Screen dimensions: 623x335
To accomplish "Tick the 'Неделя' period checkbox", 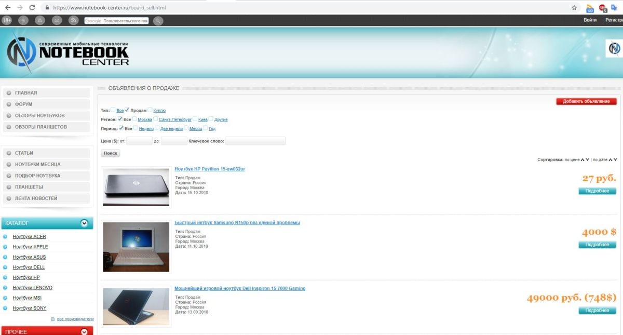I will pyautogui.click(x=136, y=128).
